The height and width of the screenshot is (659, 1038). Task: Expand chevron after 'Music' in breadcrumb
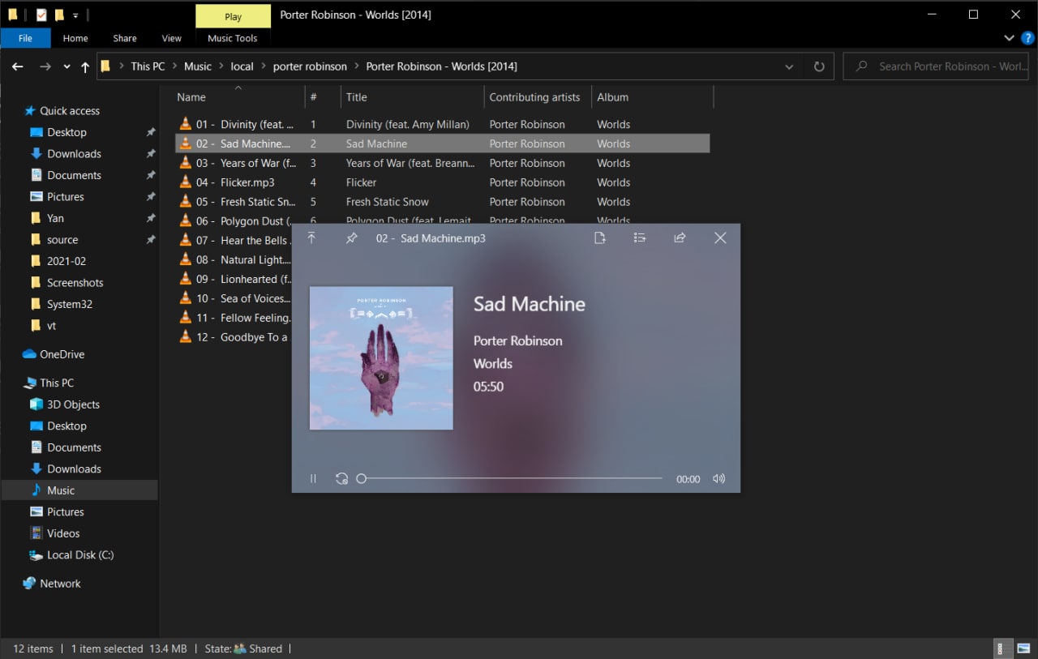coord(221,66)
